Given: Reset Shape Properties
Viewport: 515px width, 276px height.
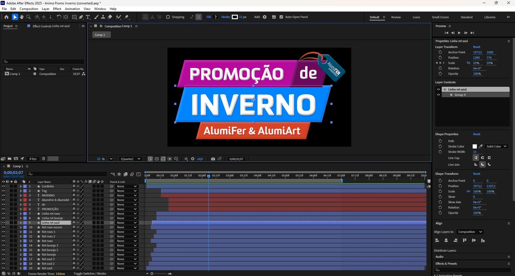Looking at the screenshot, I should pyautogui.click(x=476, y=134).
